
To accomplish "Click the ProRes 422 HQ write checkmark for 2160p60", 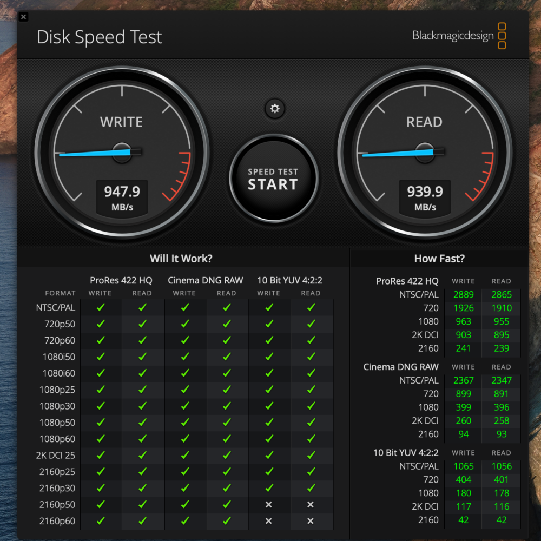I will (101, 520).
